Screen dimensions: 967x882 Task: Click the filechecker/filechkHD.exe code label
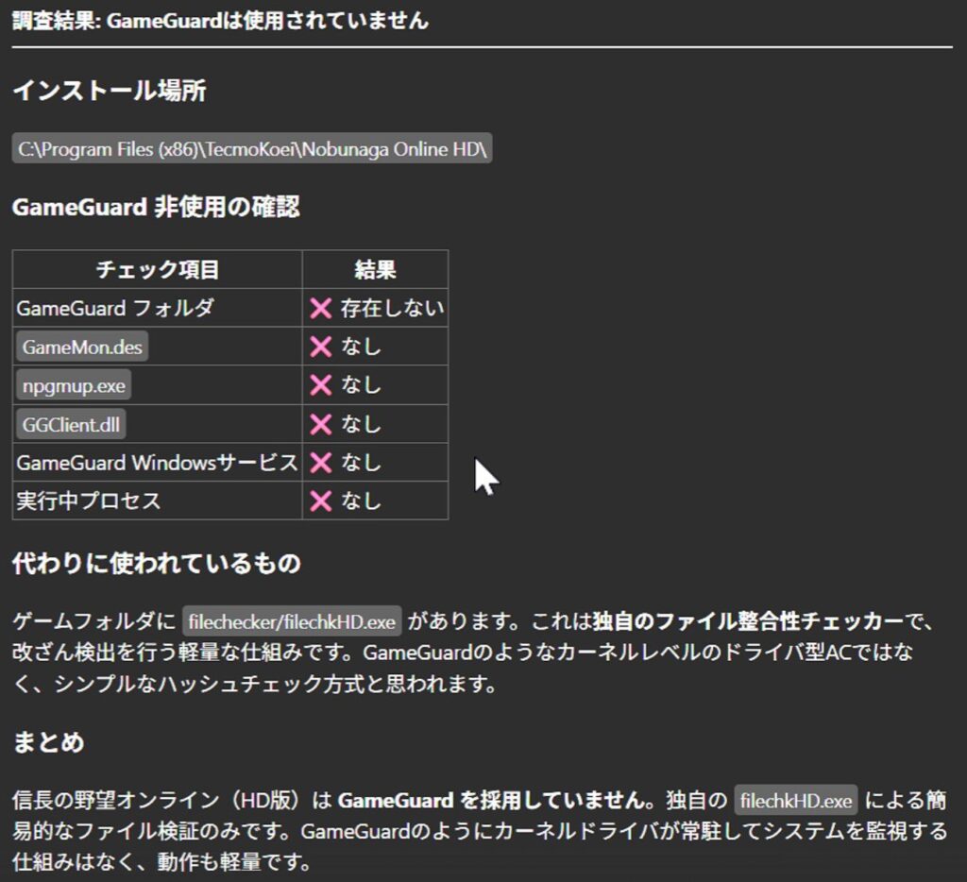pos(292,622)
